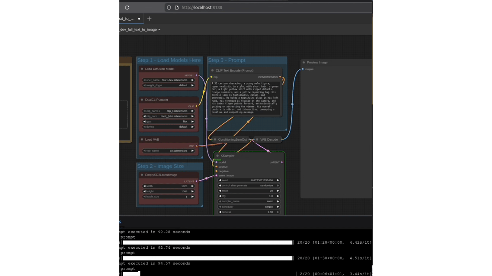The width and height of the screenshot is (492, 276).
Task: Click the CLIP Text Encode node's collapse dot
Action: (x=212, y=70)
